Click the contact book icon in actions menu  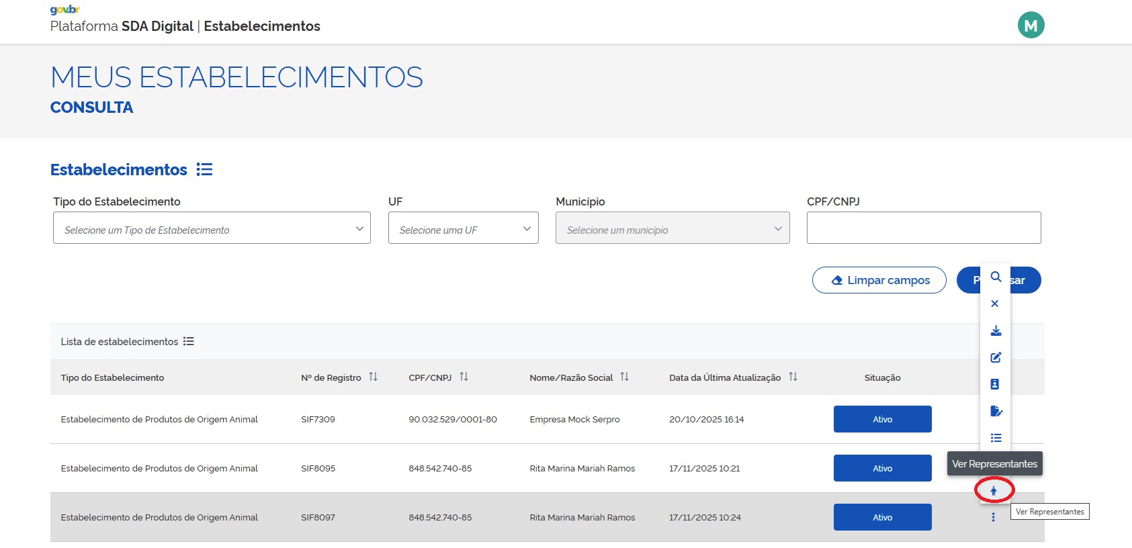(995, 384)
